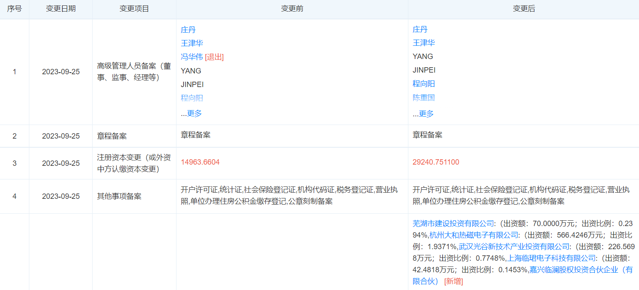Open 武汉光谷新技术产业投资有限公司 link
This screenshot has height=290, width=639.
pyautogui.click(x=514, y=247)
